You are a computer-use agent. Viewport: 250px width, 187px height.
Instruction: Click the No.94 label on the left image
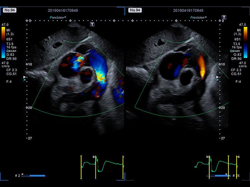coord(10,10)
